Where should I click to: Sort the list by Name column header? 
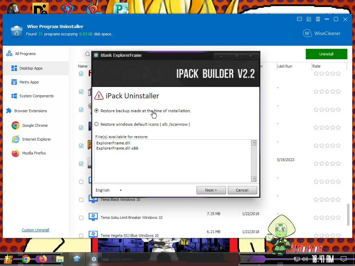point(83,66)
